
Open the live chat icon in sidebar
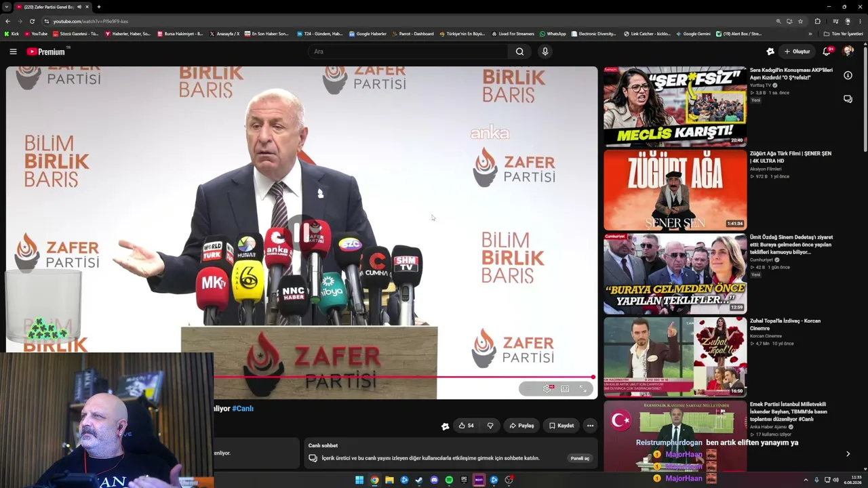click(848, 99)
